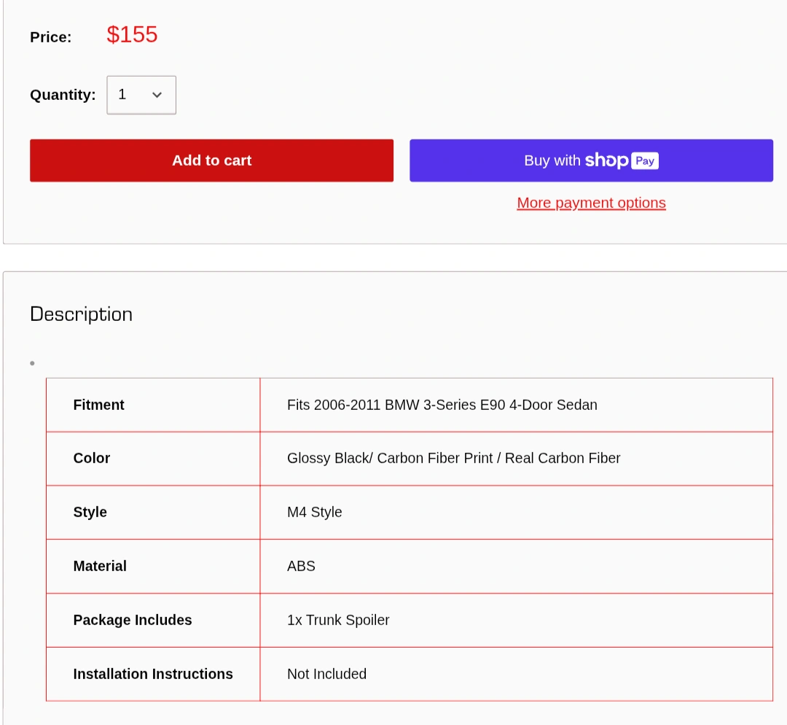The width and height of the screenshot is (787, 725).
Task: Open the More payment options link
Action: coord(591,203)
